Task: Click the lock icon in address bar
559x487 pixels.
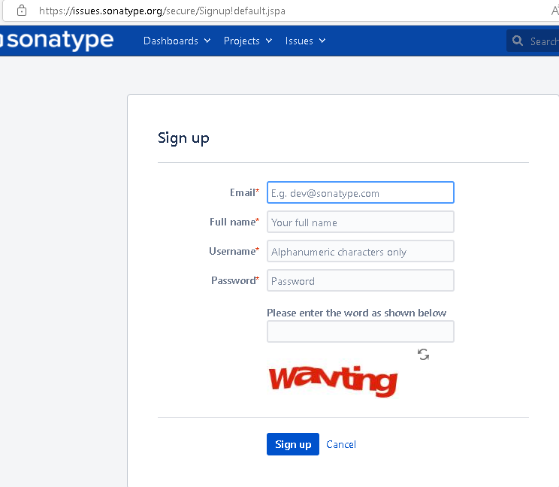Action: (x=22, y=11)
